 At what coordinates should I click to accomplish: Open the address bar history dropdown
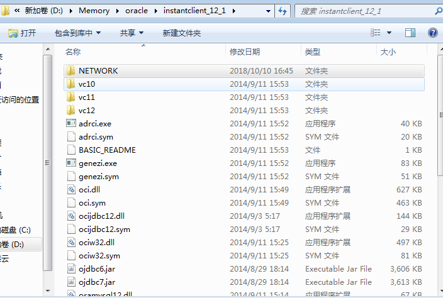coord(268,11)
